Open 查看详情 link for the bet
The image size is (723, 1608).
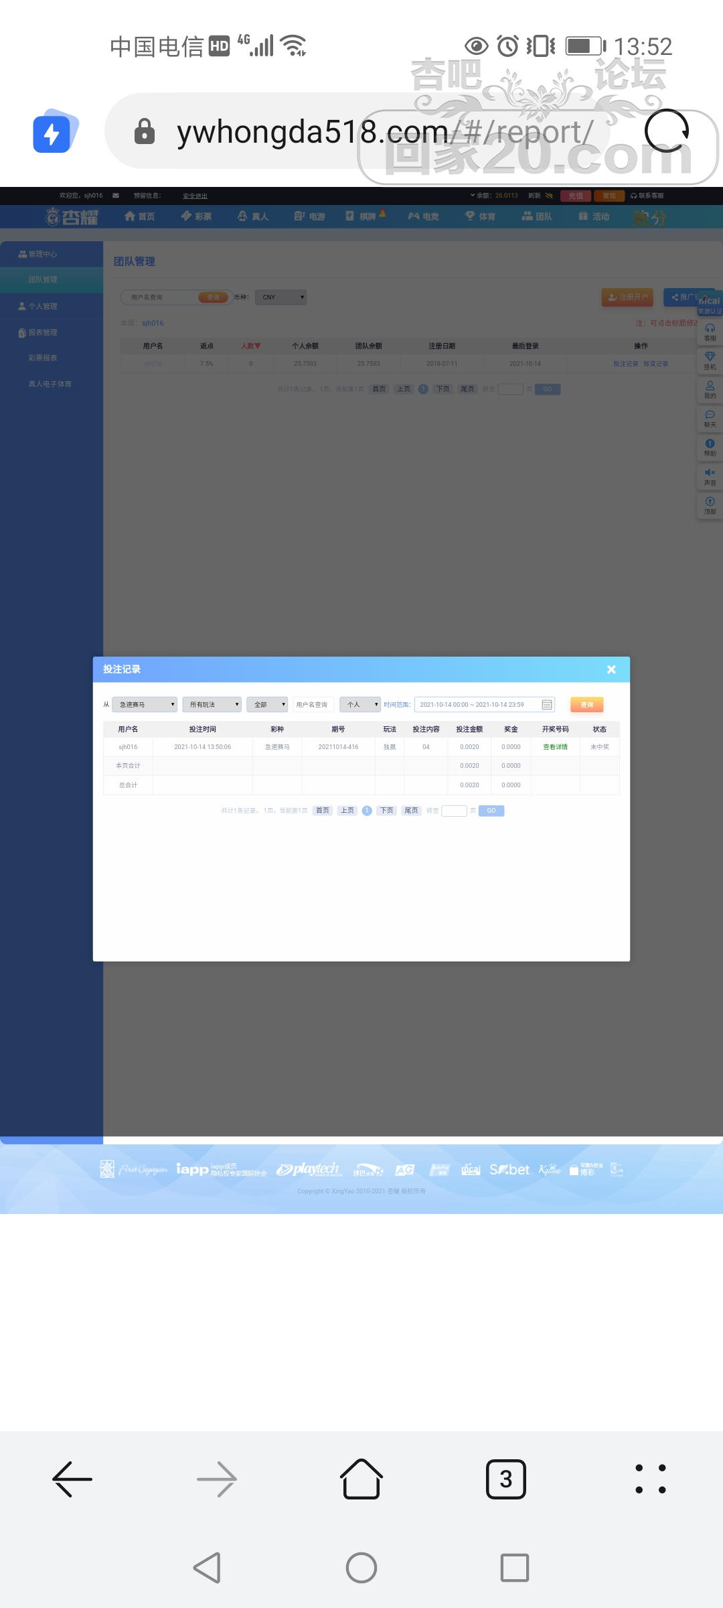point(555,746)
